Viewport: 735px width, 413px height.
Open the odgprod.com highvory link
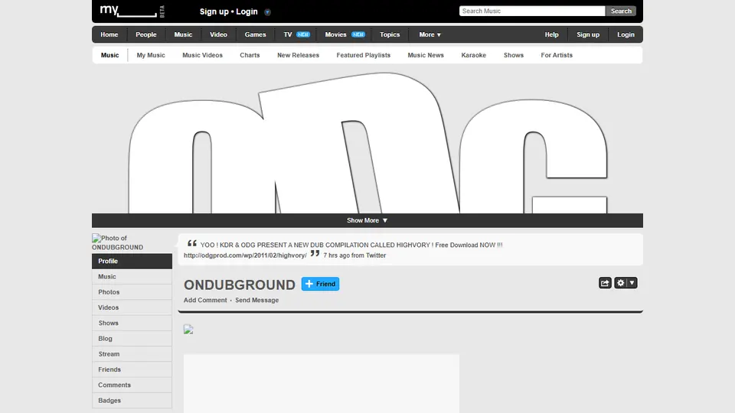click(x=245, y=255)
